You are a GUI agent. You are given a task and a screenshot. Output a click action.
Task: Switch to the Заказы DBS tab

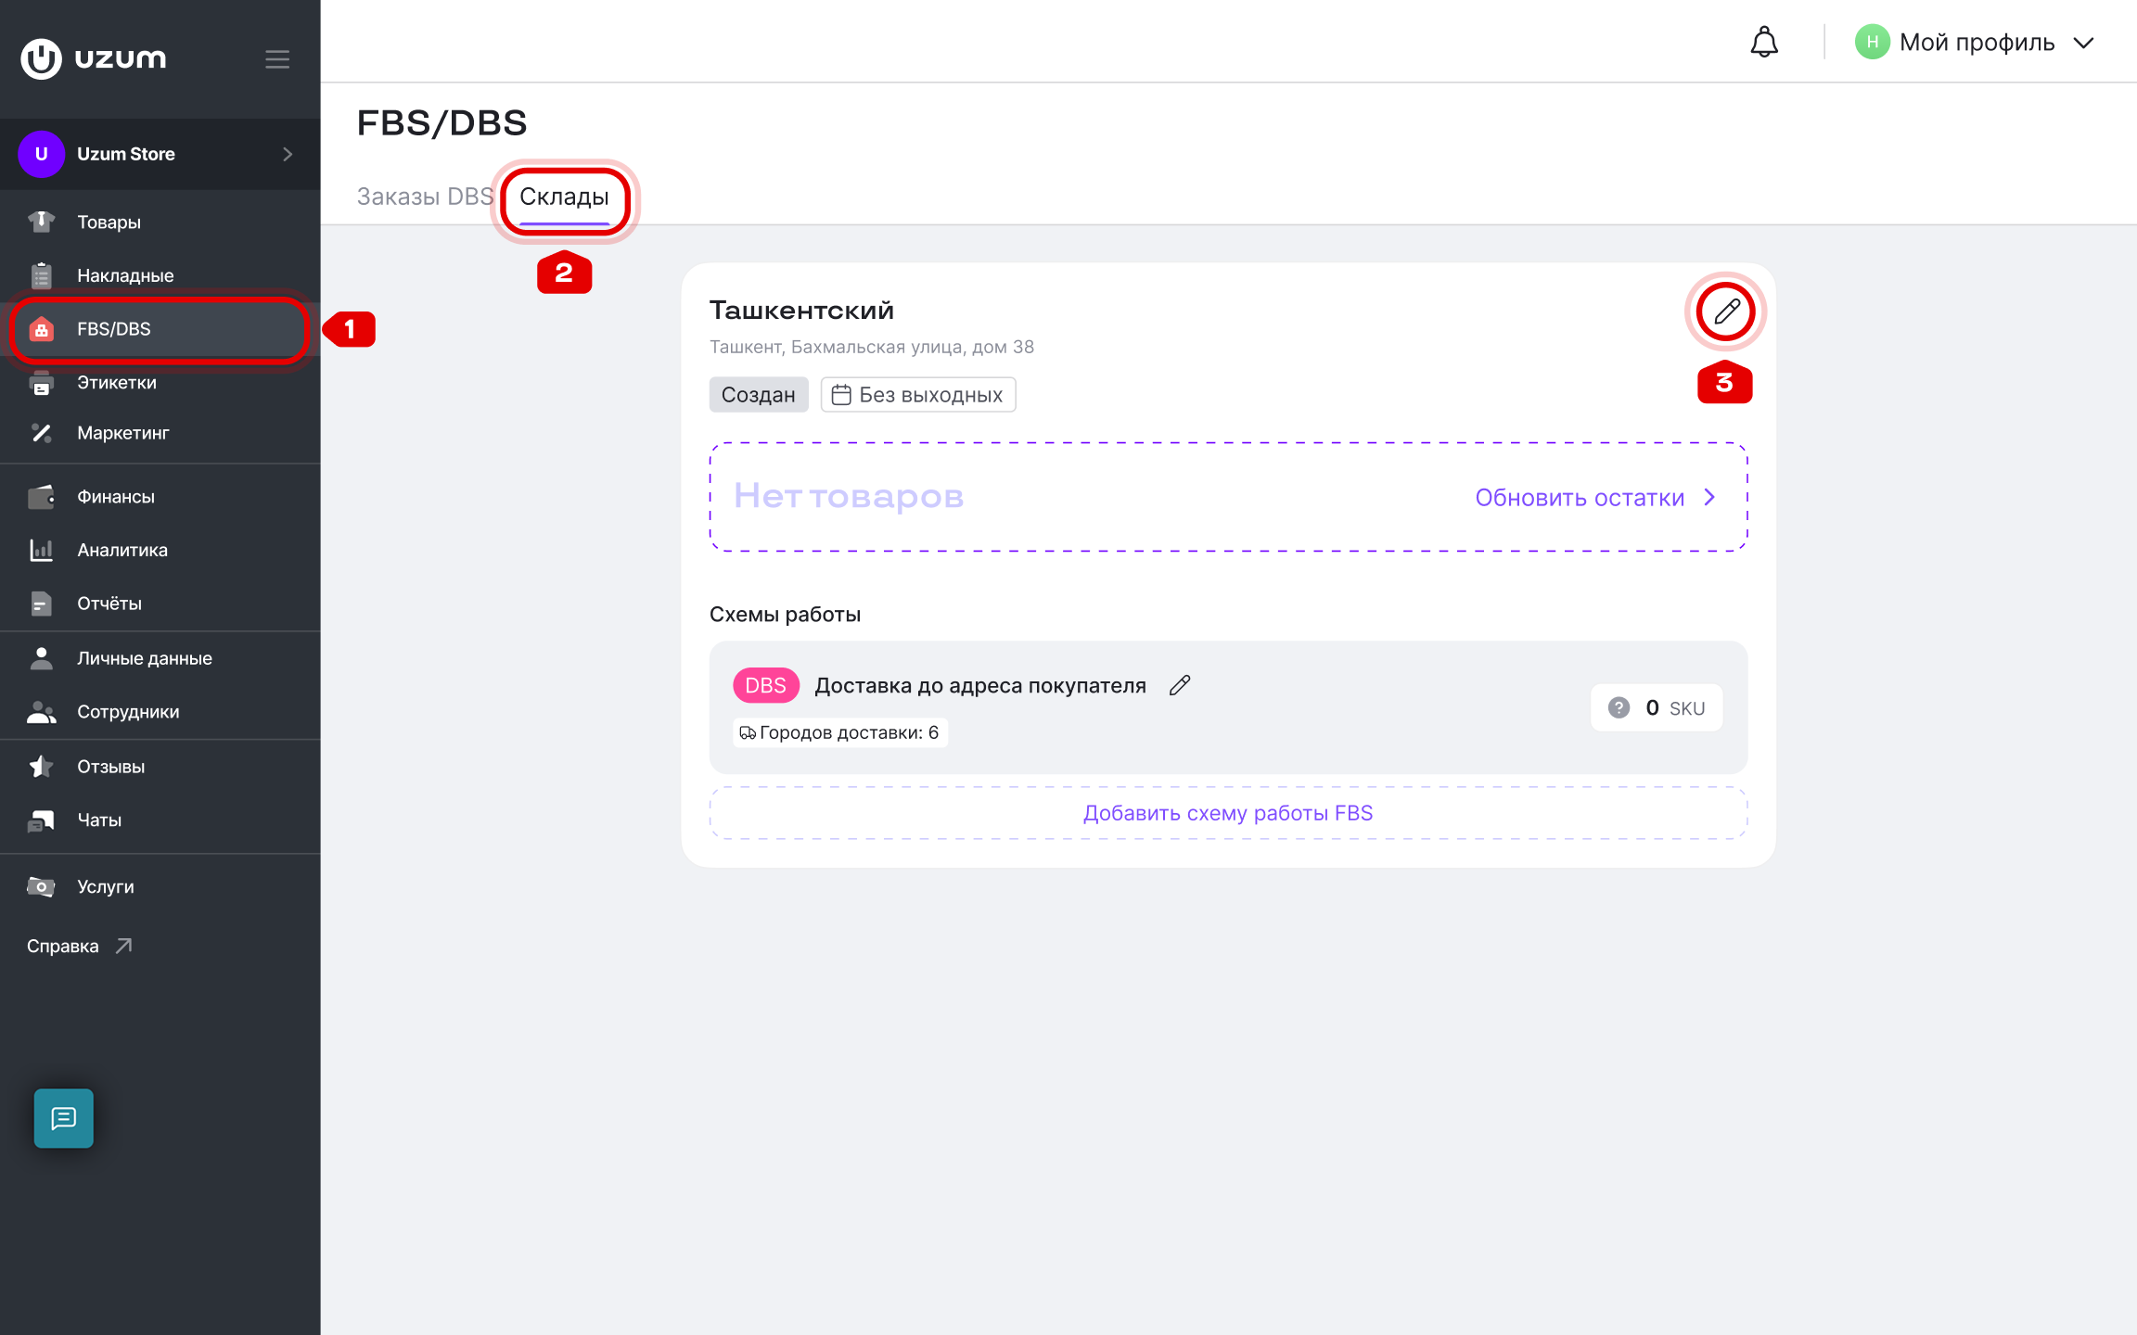425,197
